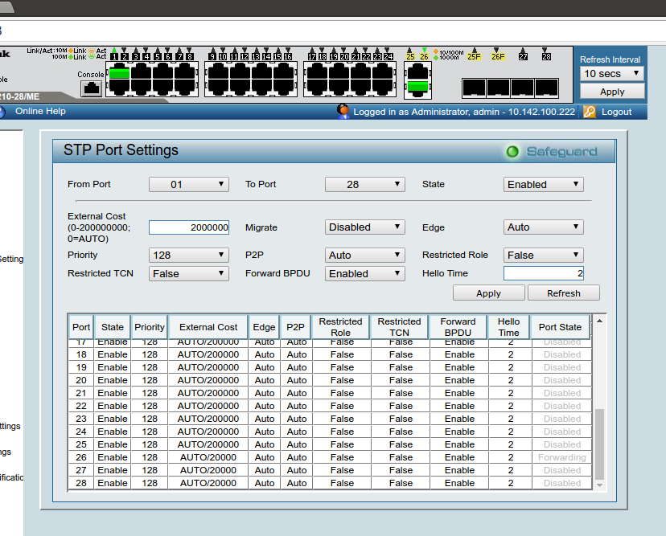
Task: Click the port 28 SFP slot
Action: pos(547,88)
